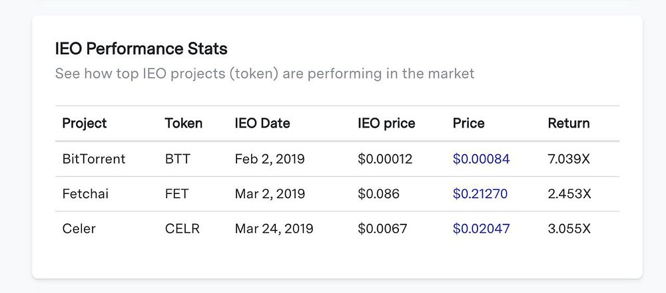
Task: Click the Token column header
Action: [184, 124]
